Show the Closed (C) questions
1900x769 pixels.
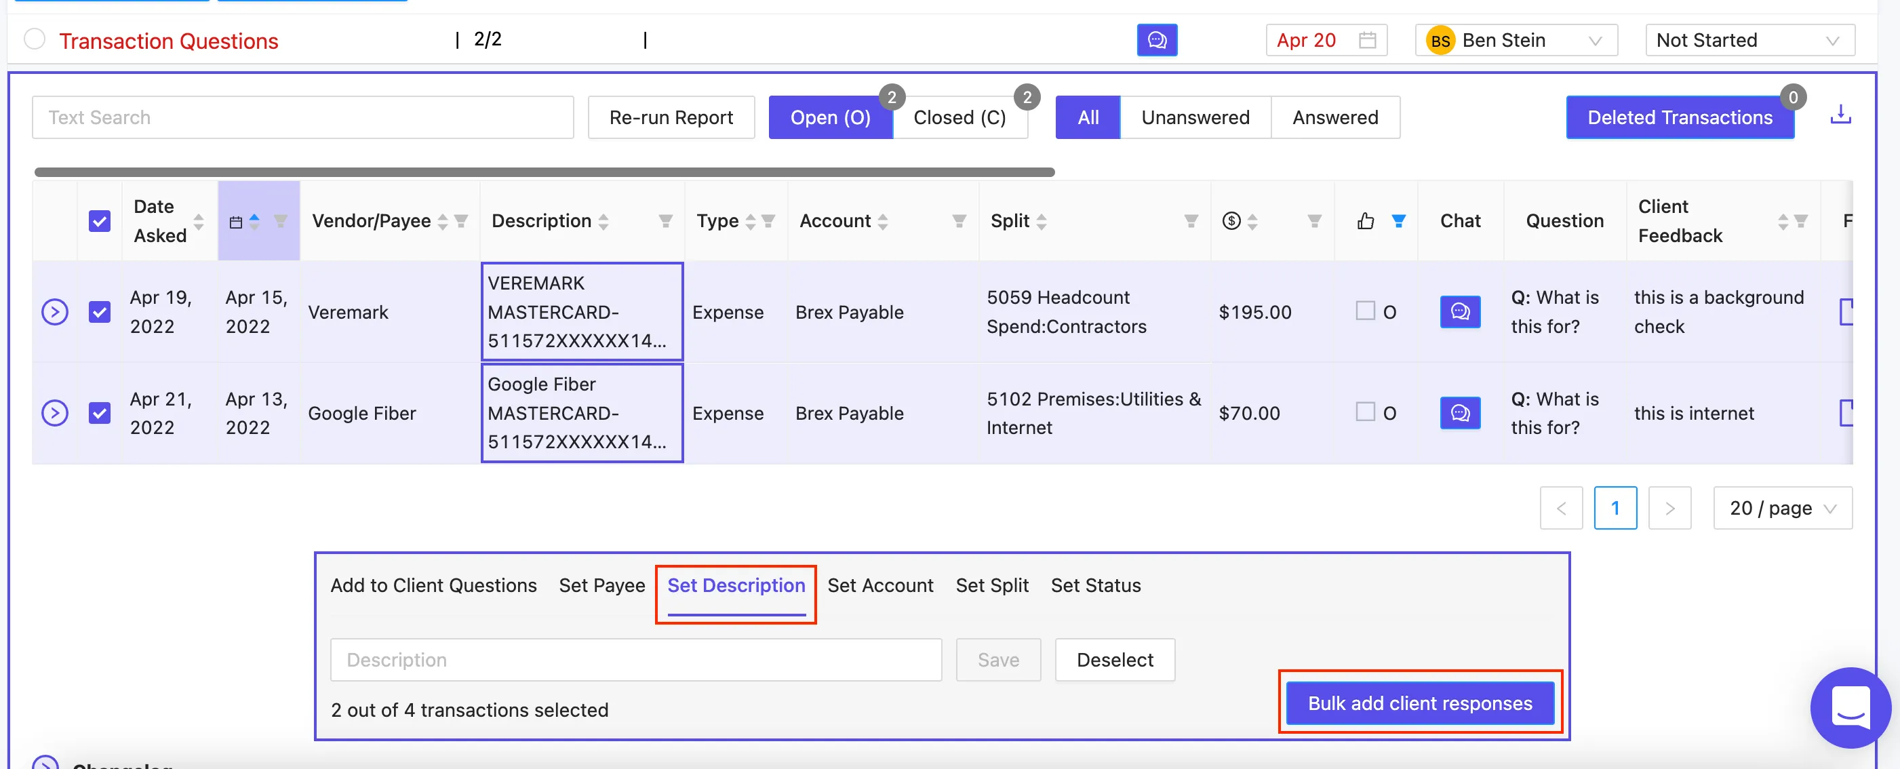pyautogui.click(x=959, y=117)
